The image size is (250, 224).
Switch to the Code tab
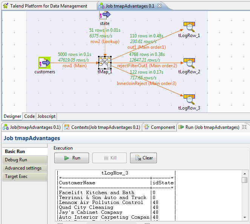29,116
